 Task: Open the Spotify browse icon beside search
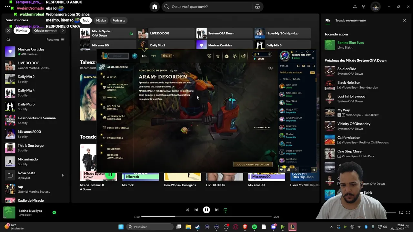pos(257,6)
